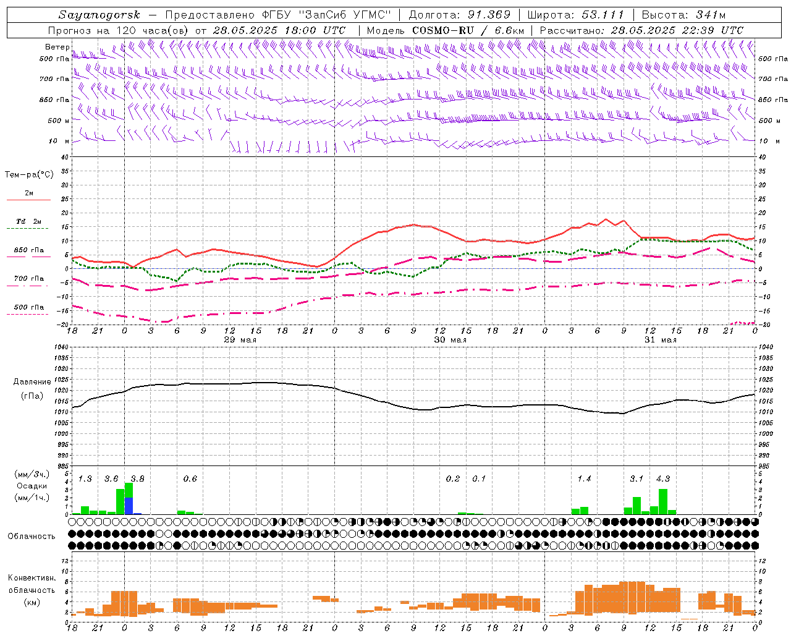The image size is (791, 633).
Task: Select the 'Широта: 53.111' latitude text
Action: click(575, 15)
